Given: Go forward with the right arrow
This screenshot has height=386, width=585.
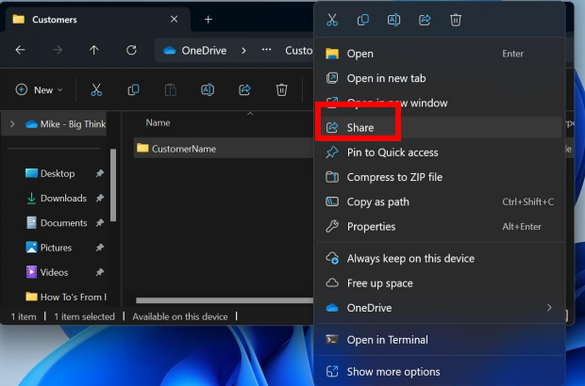Looking at the screenshot, I should (57, 50).
